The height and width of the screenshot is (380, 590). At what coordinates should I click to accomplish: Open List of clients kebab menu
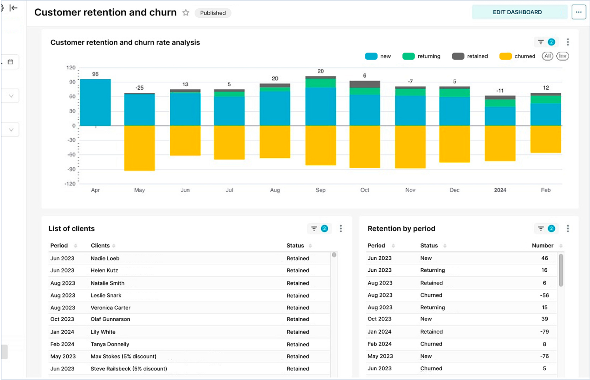[341, 229]
